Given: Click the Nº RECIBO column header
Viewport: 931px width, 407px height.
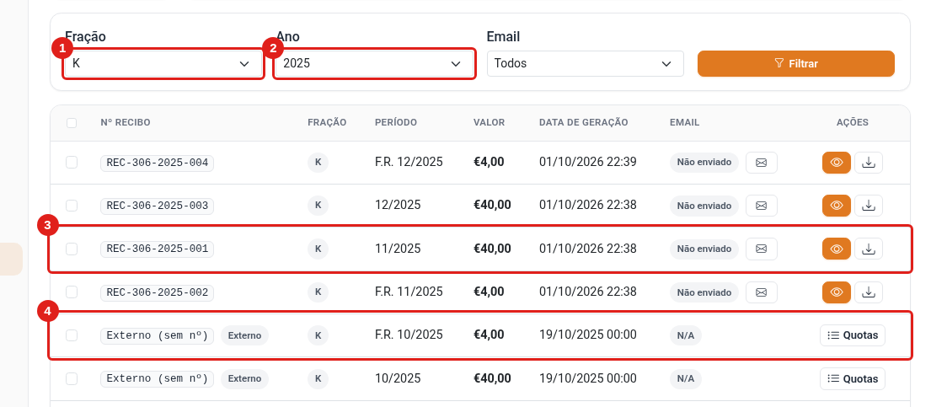Looking at the screenshot, I should coord(126,122).
